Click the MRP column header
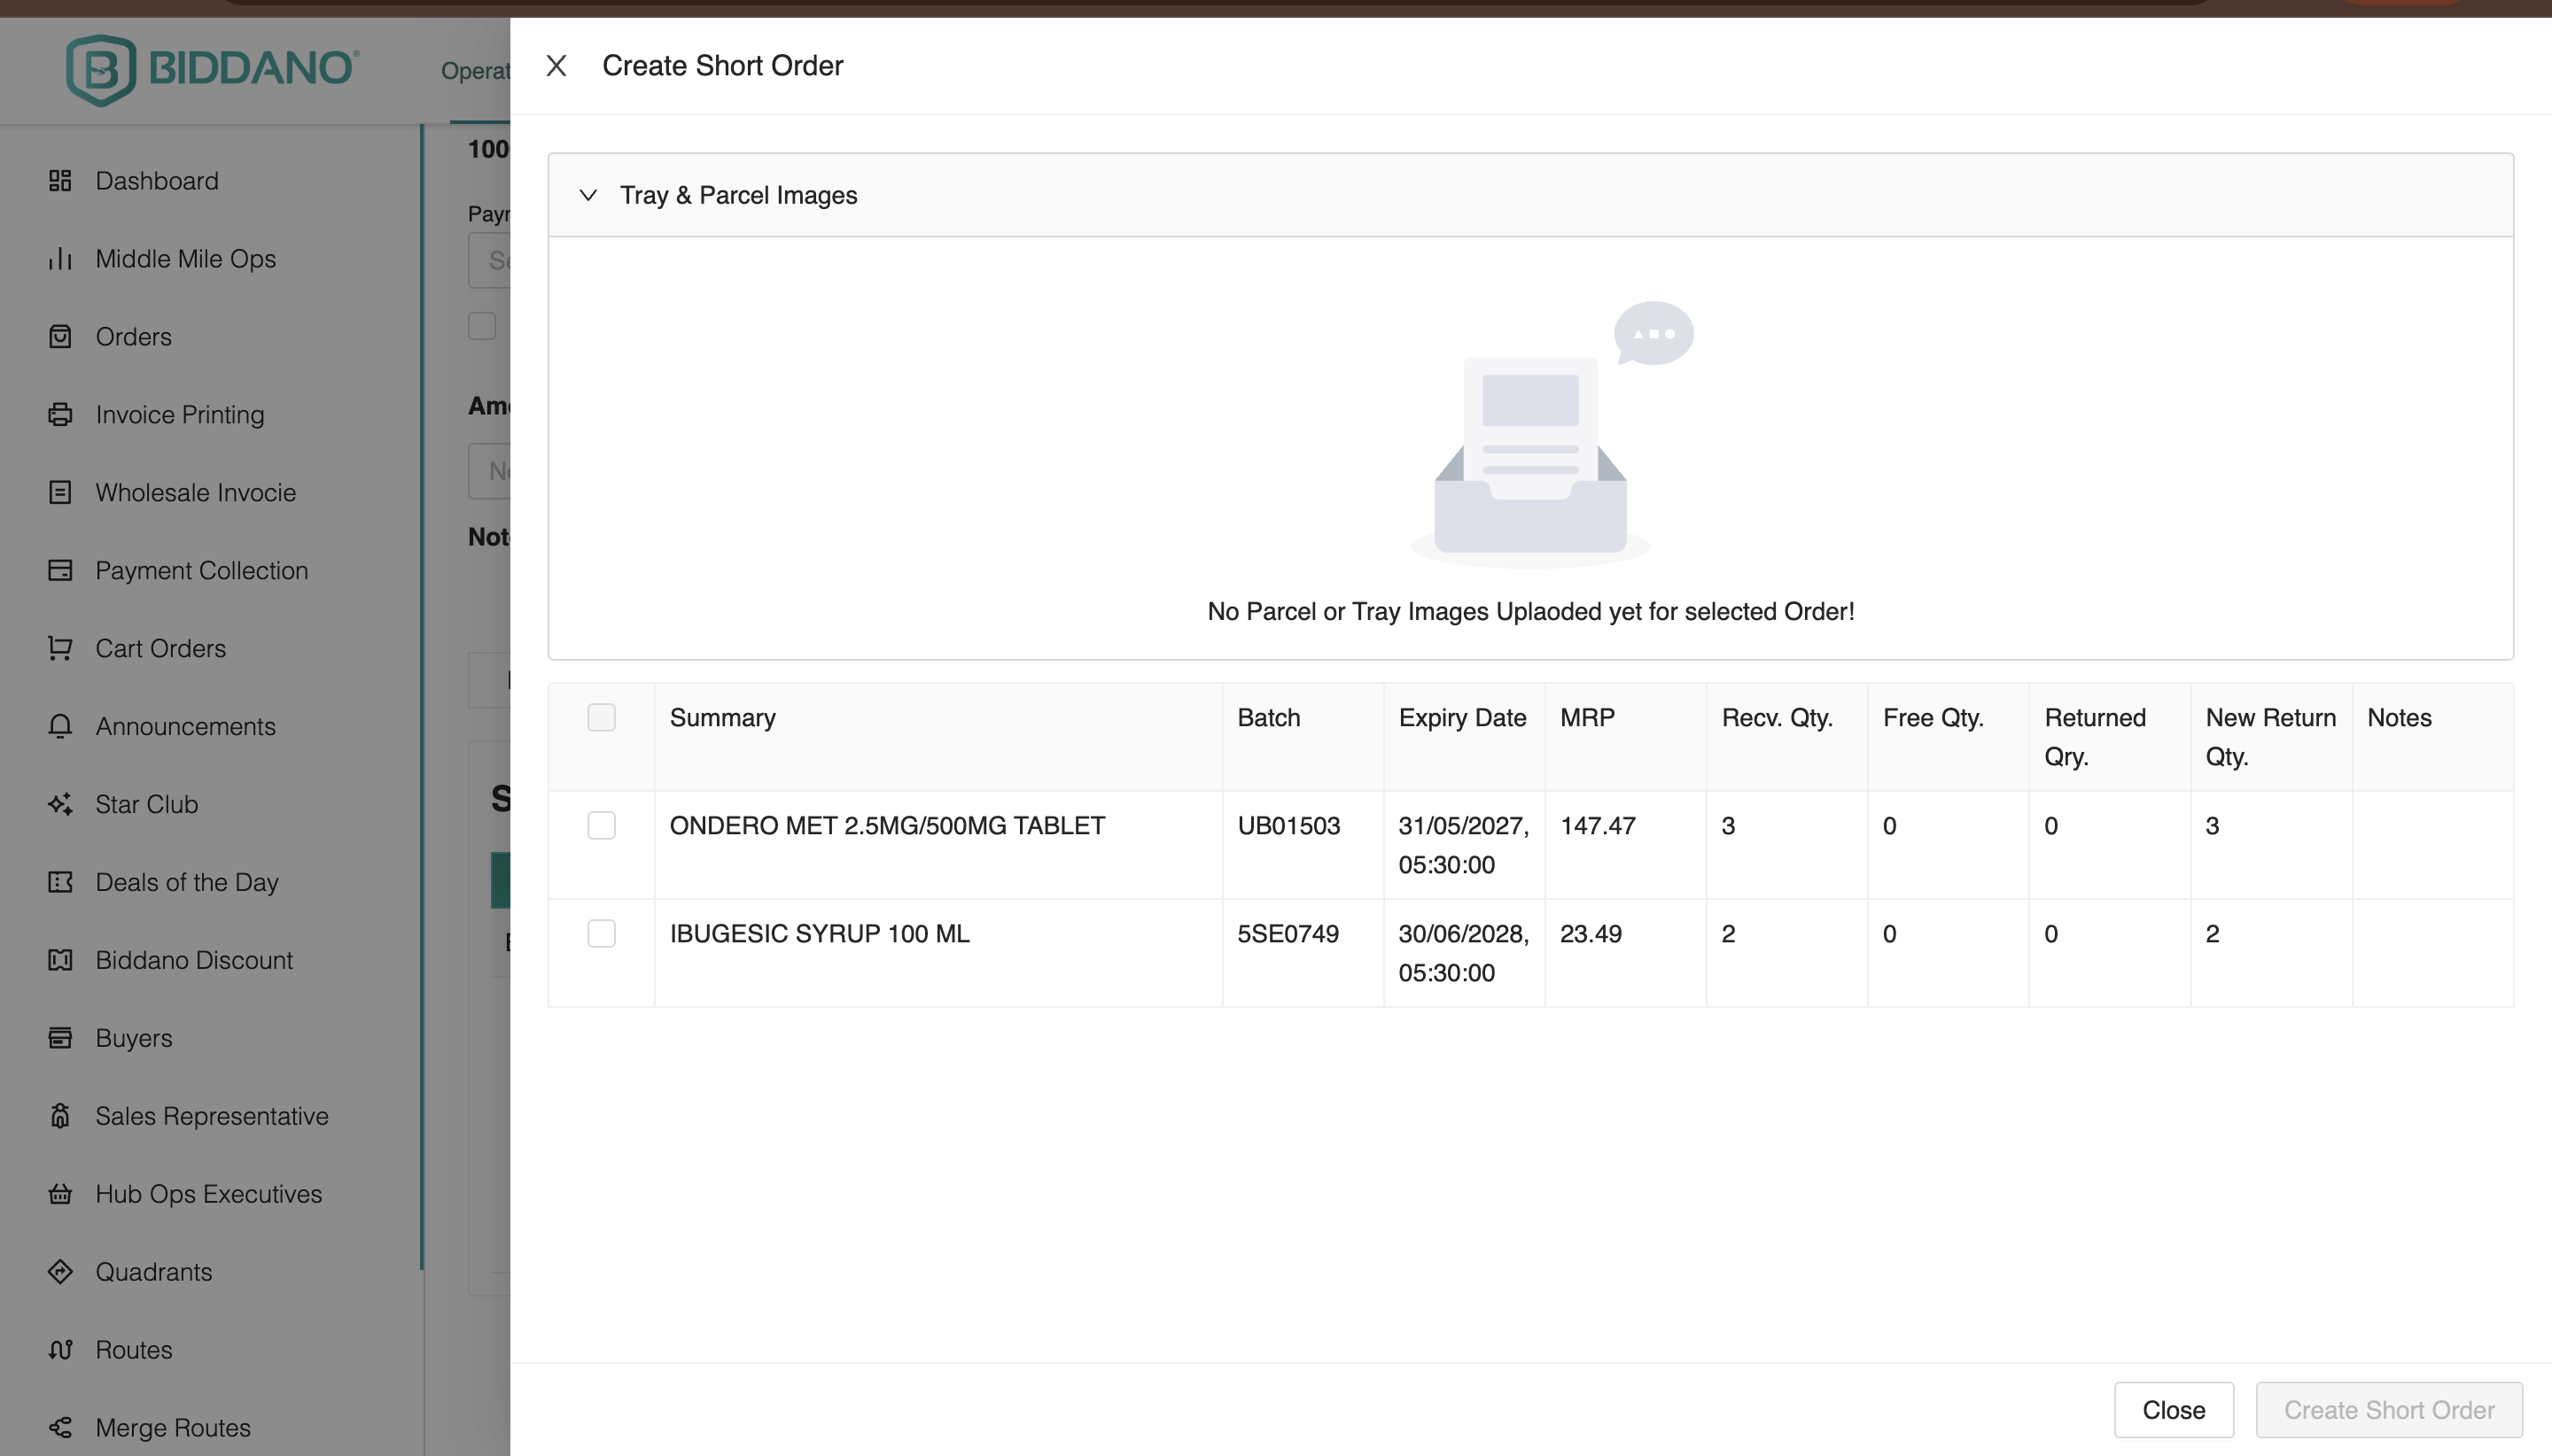Screen dimensions: 2552x1456 click(x=1588, y=718)
